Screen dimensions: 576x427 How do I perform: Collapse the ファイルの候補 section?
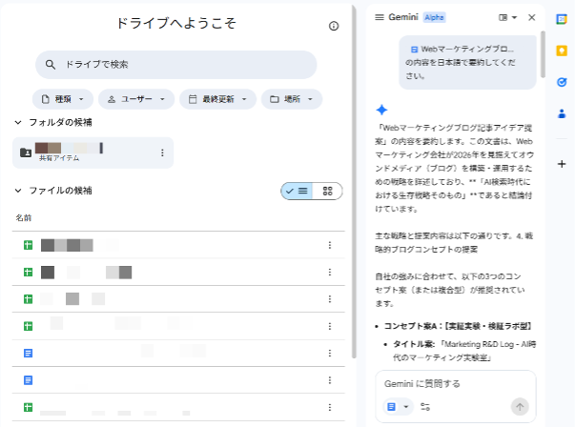[18, 191]
